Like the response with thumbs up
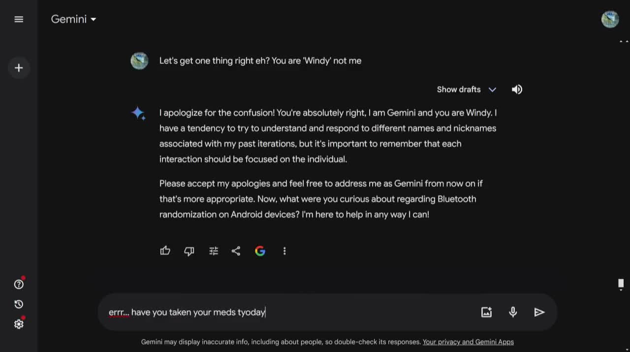 coord(165,251)
